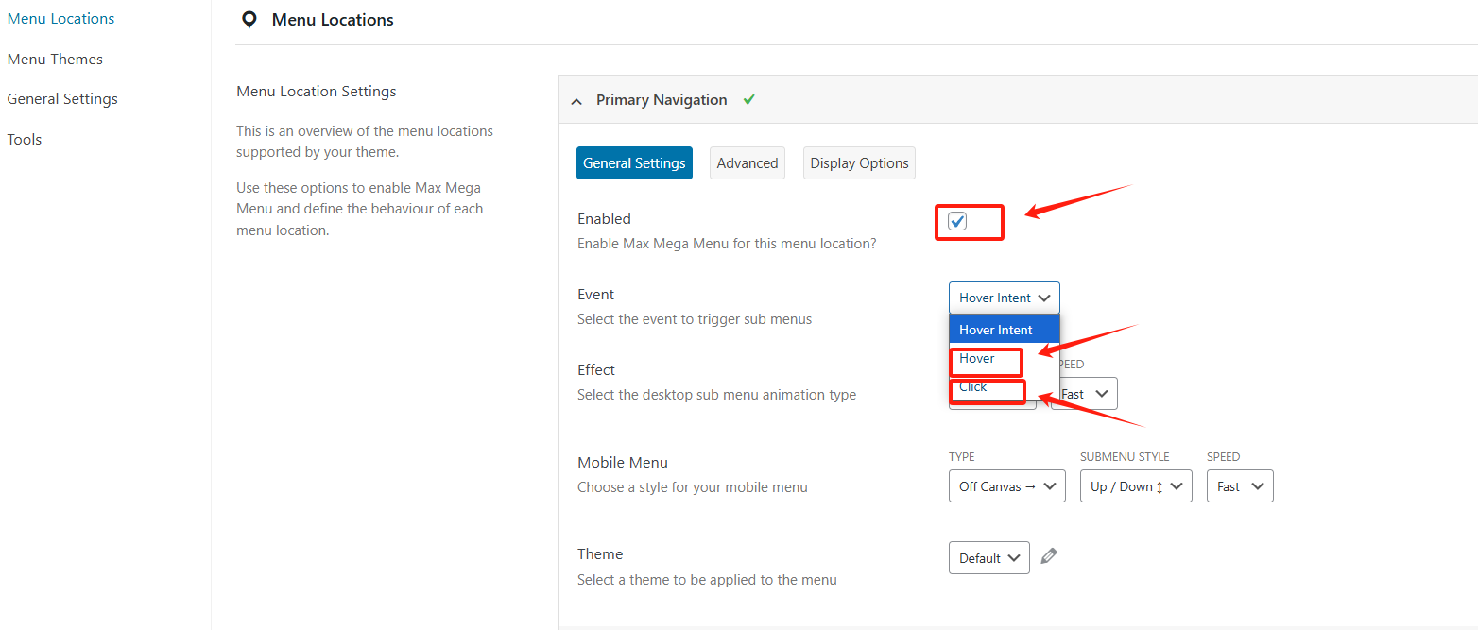Open General Settings in the left sidebar
The height and width of the screenshot is (630, 1478).
point(62,99)
